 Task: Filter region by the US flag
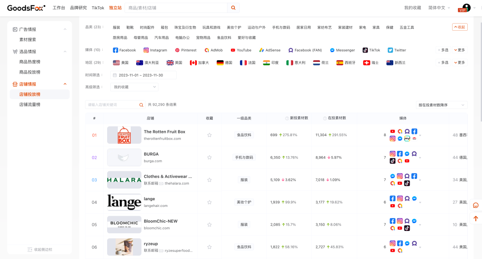[x=116, y=63]
